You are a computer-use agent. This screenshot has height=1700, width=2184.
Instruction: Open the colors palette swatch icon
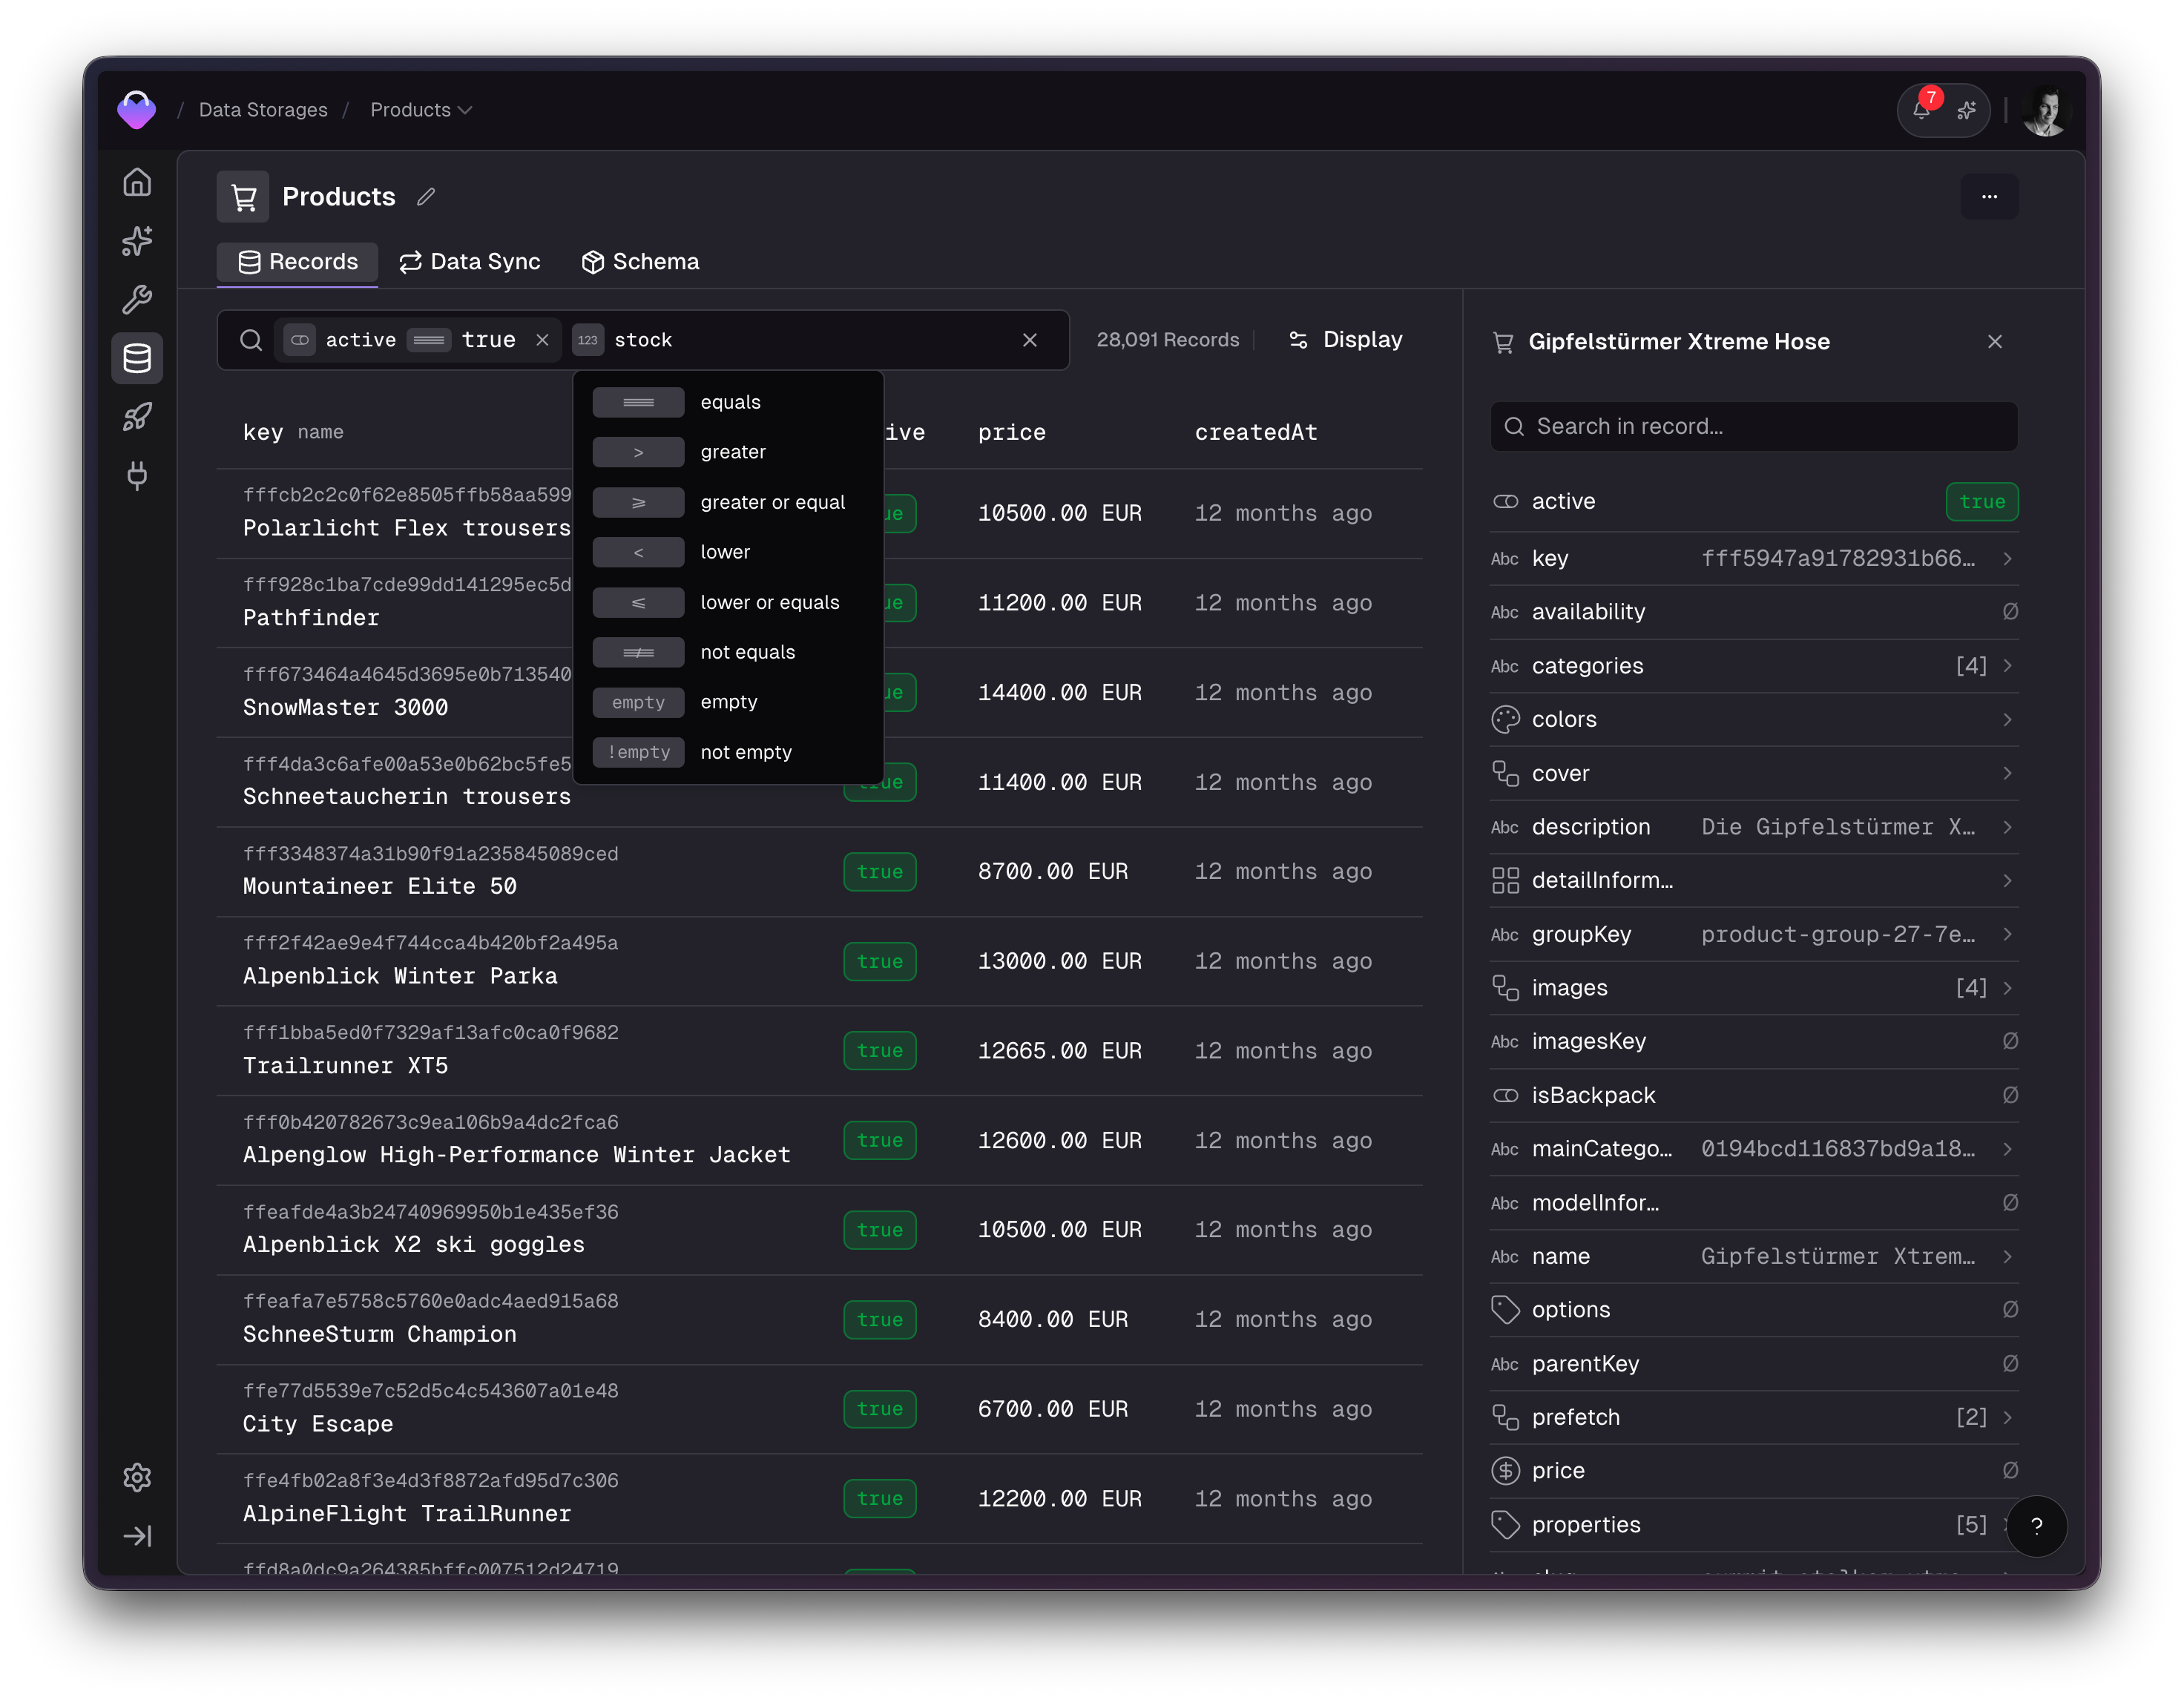coord(1506,719)
